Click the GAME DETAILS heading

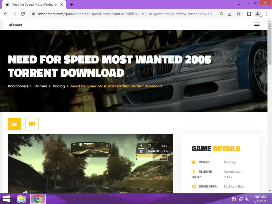tap(216, 149)
